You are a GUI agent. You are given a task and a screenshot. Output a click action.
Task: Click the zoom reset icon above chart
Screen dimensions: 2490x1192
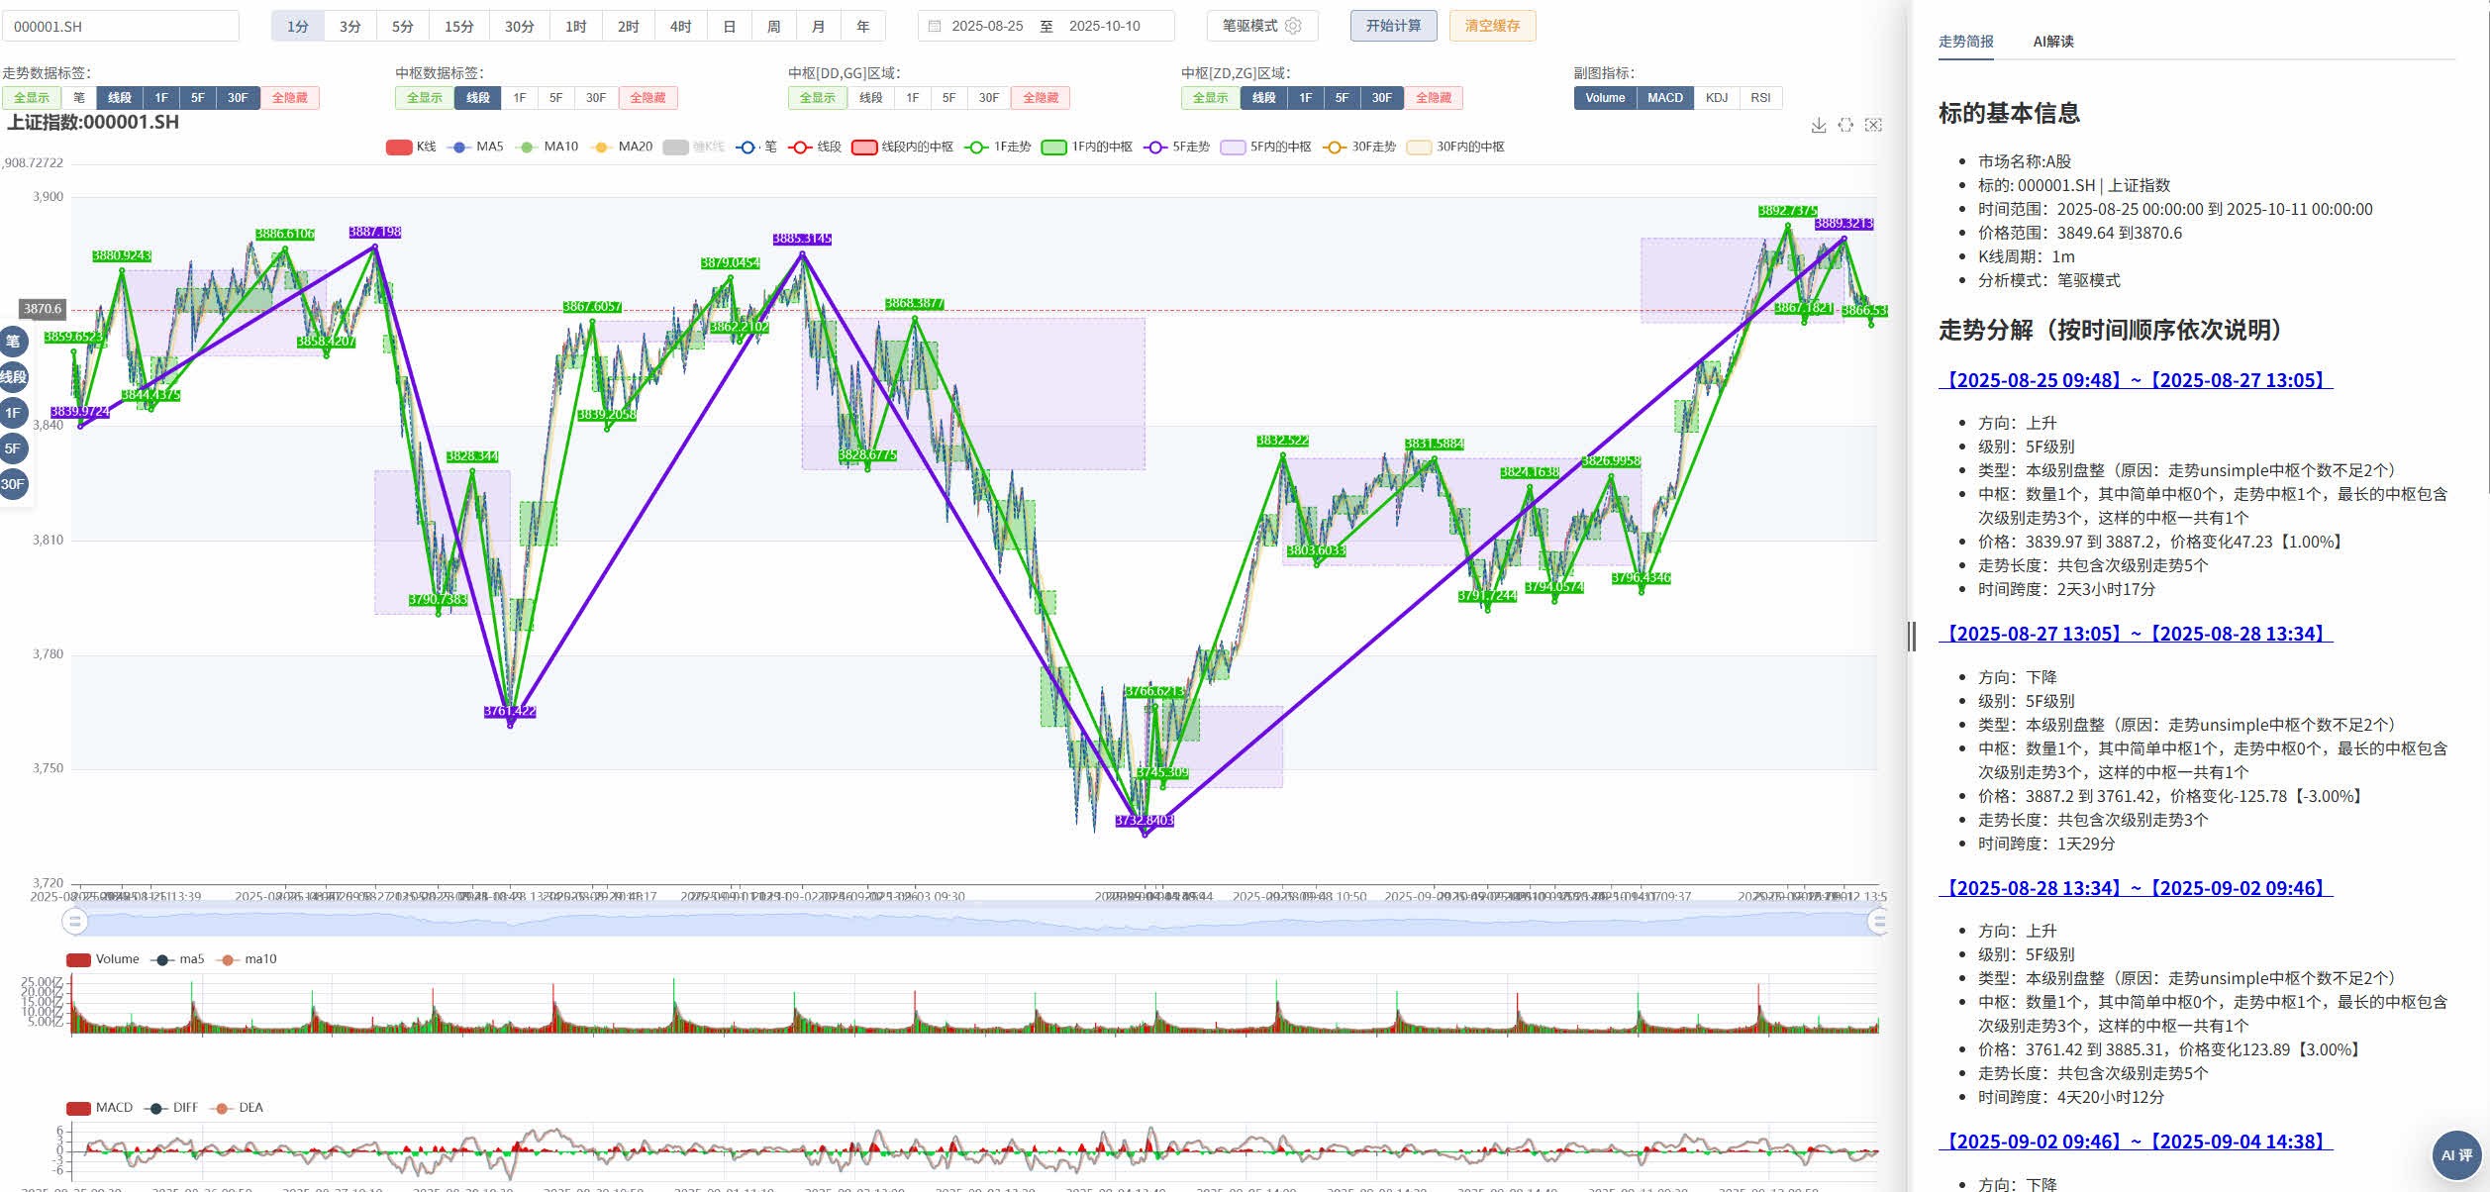1873,125
